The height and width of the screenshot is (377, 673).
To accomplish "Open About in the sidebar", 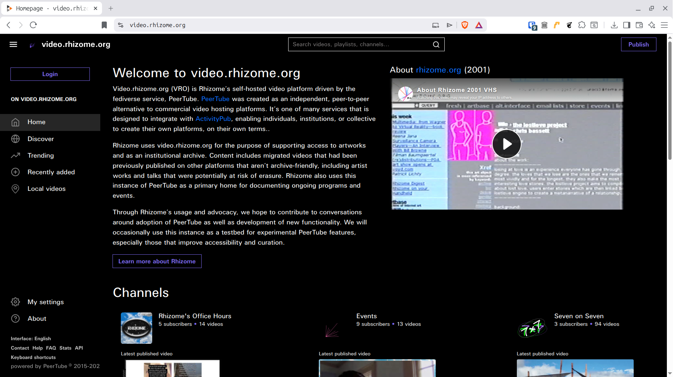I will (x=50, y=319).
